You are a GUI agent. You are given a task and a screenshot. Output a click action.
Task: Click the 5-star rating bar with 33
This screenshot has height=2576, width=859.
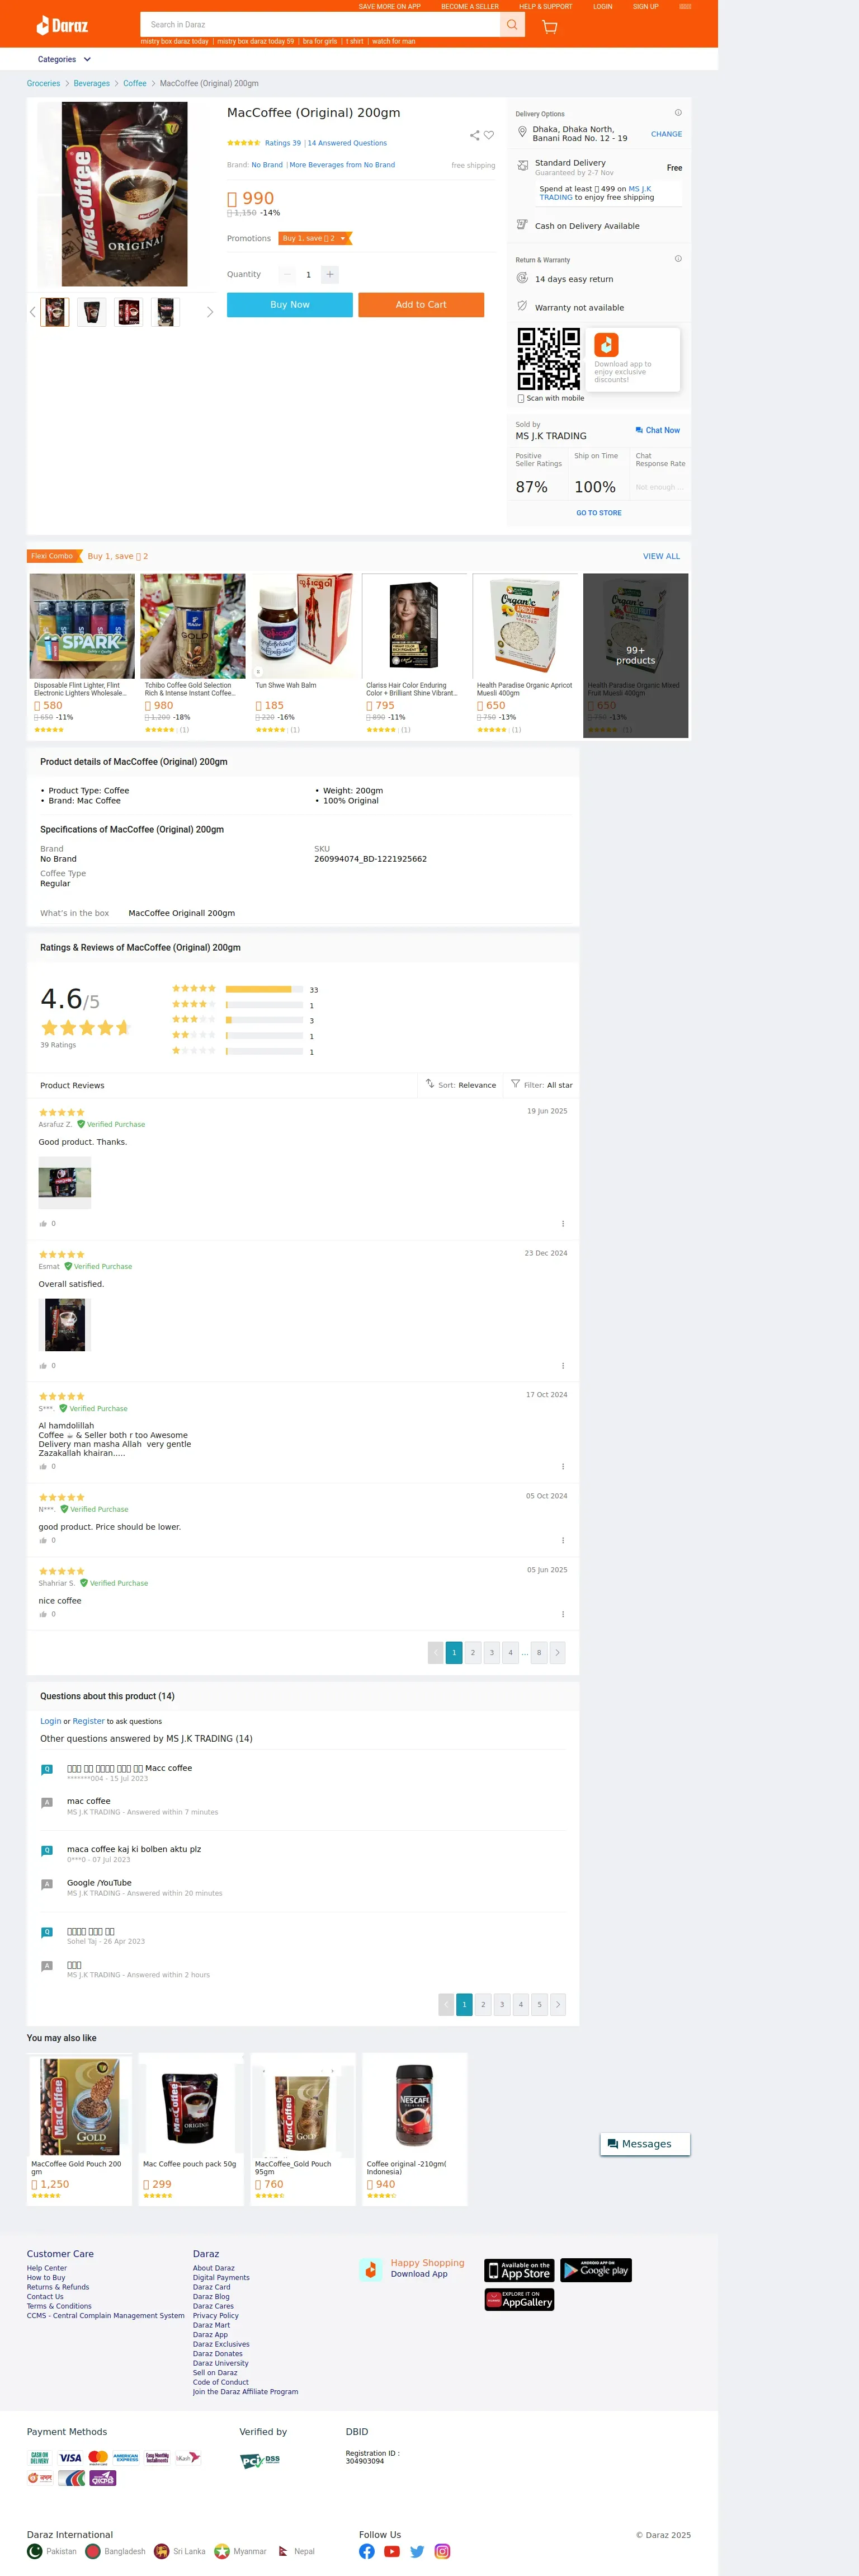[x=264, y=989]
